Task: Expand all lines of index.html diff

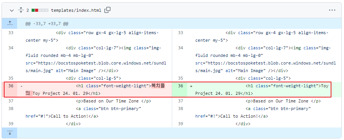Action: point(21,10)
